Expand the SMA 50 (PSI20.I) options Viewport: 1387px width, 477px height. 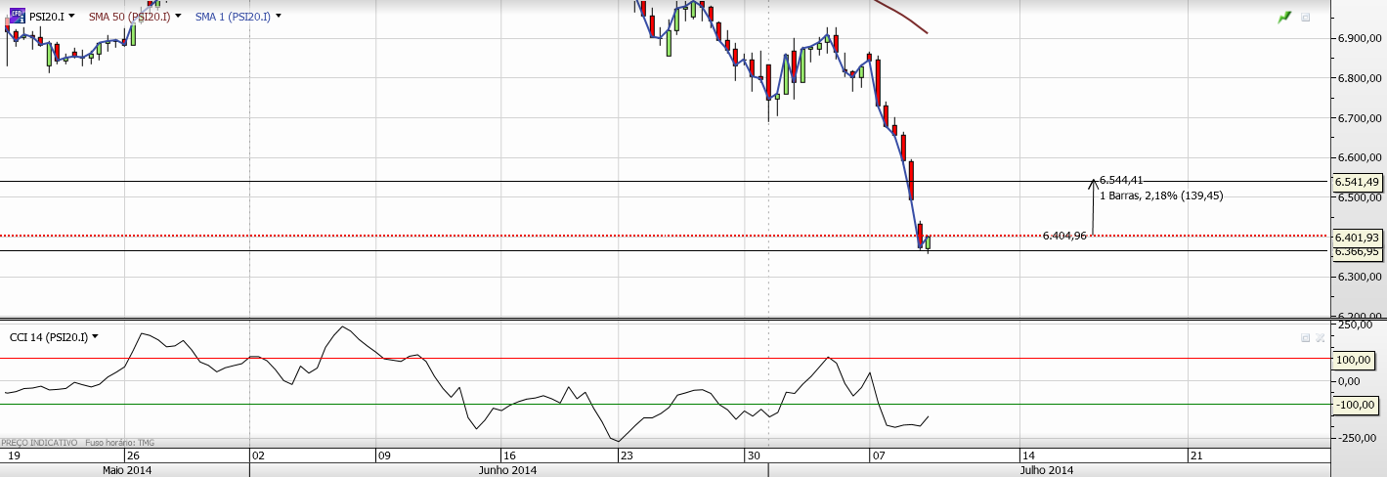(178, 17)
